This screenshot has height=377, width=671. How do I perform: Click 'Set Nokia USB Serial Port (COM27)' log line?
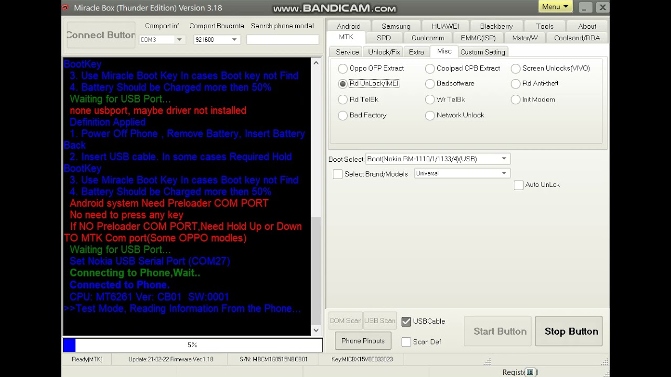tap(150, 261)
